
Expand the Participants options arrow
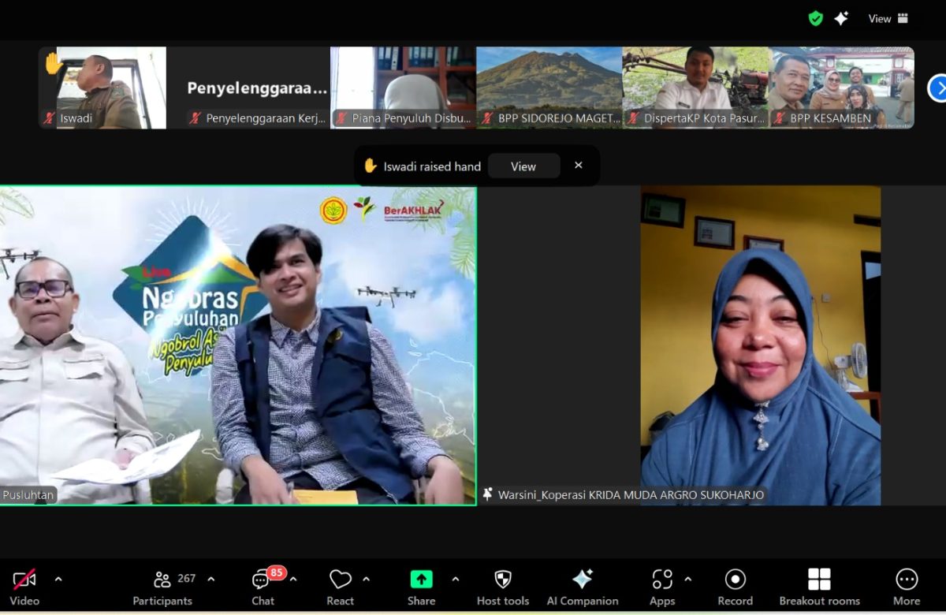(x=211, y=579)
